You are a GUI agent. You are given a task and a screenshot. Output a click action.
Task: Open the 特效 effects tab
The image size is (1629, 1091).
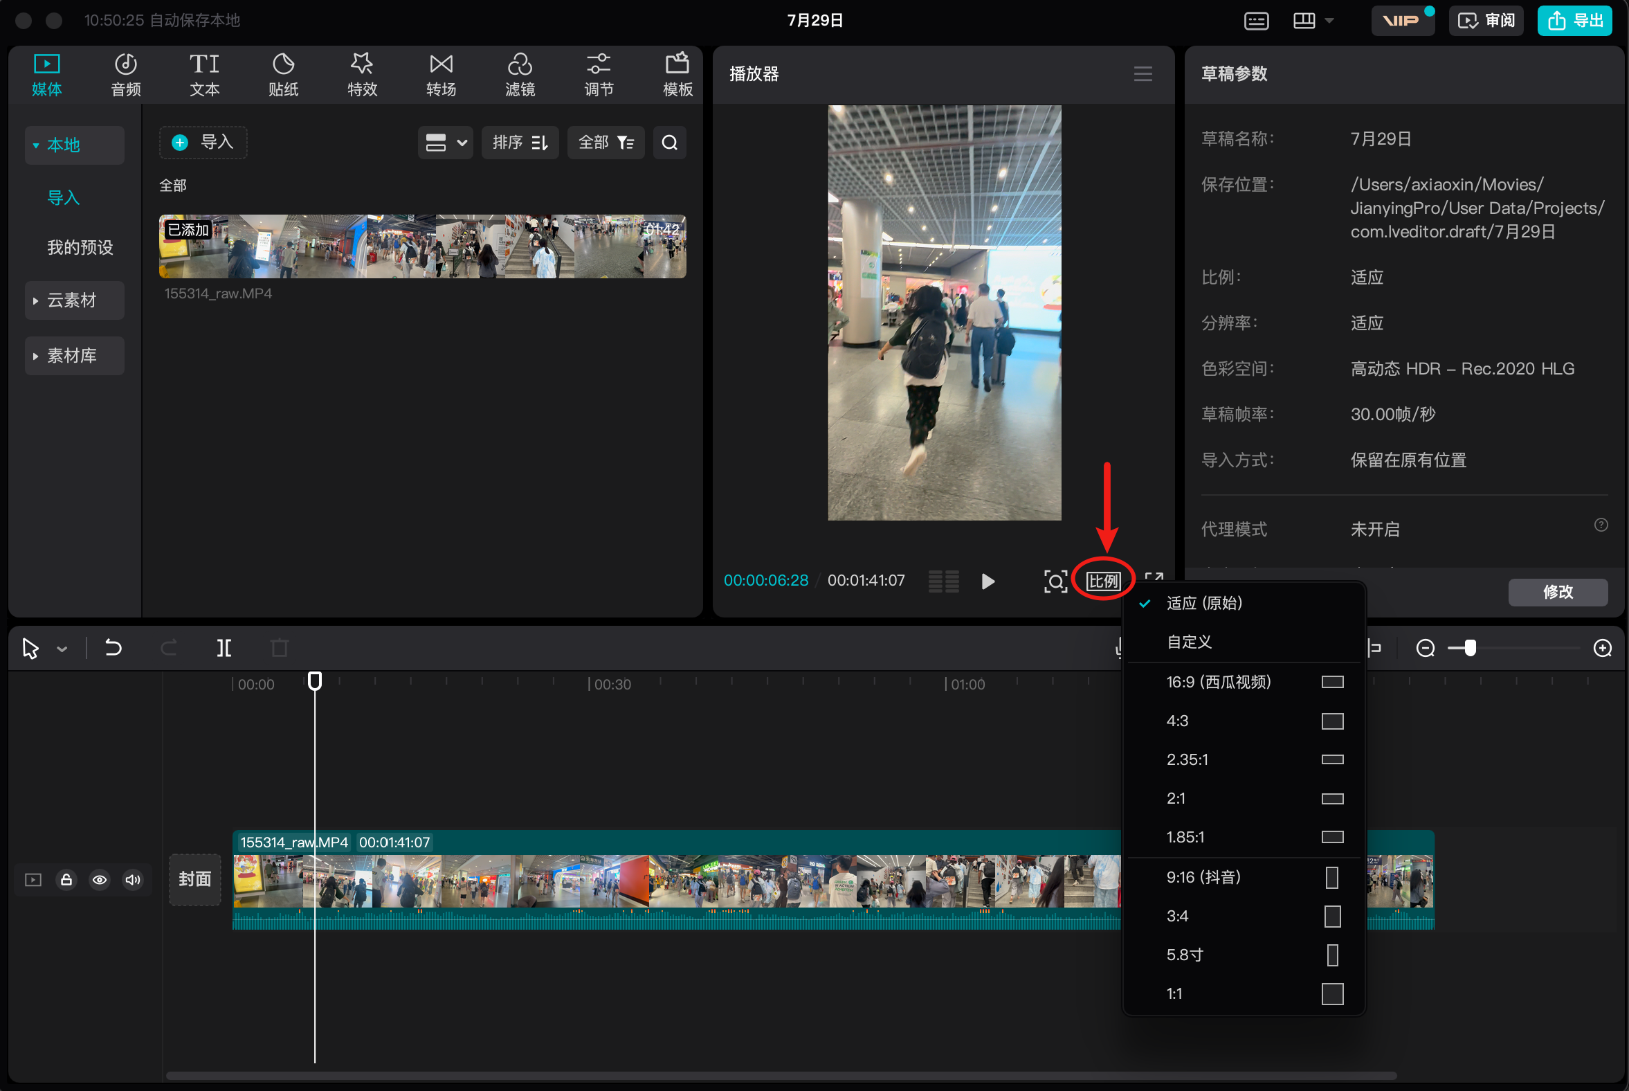pos(363,75)
